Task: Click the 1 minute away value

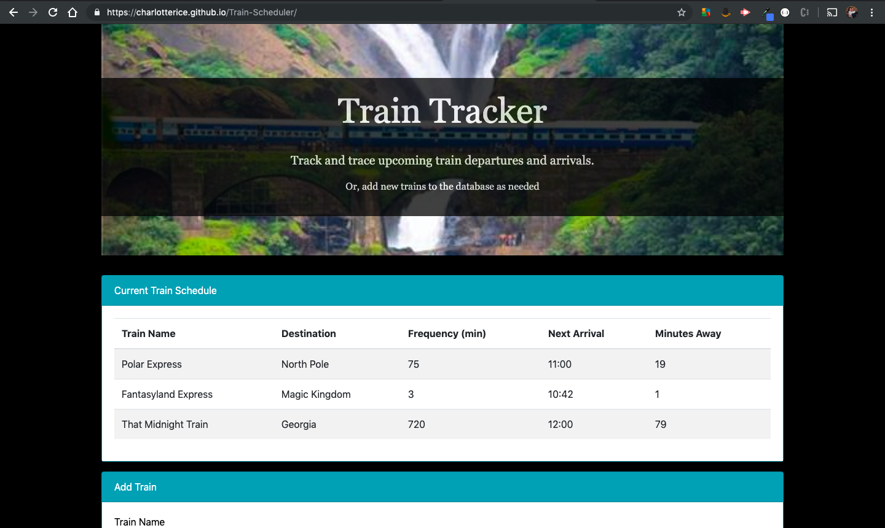Action: pyautogui.click(x=657, y=394)
